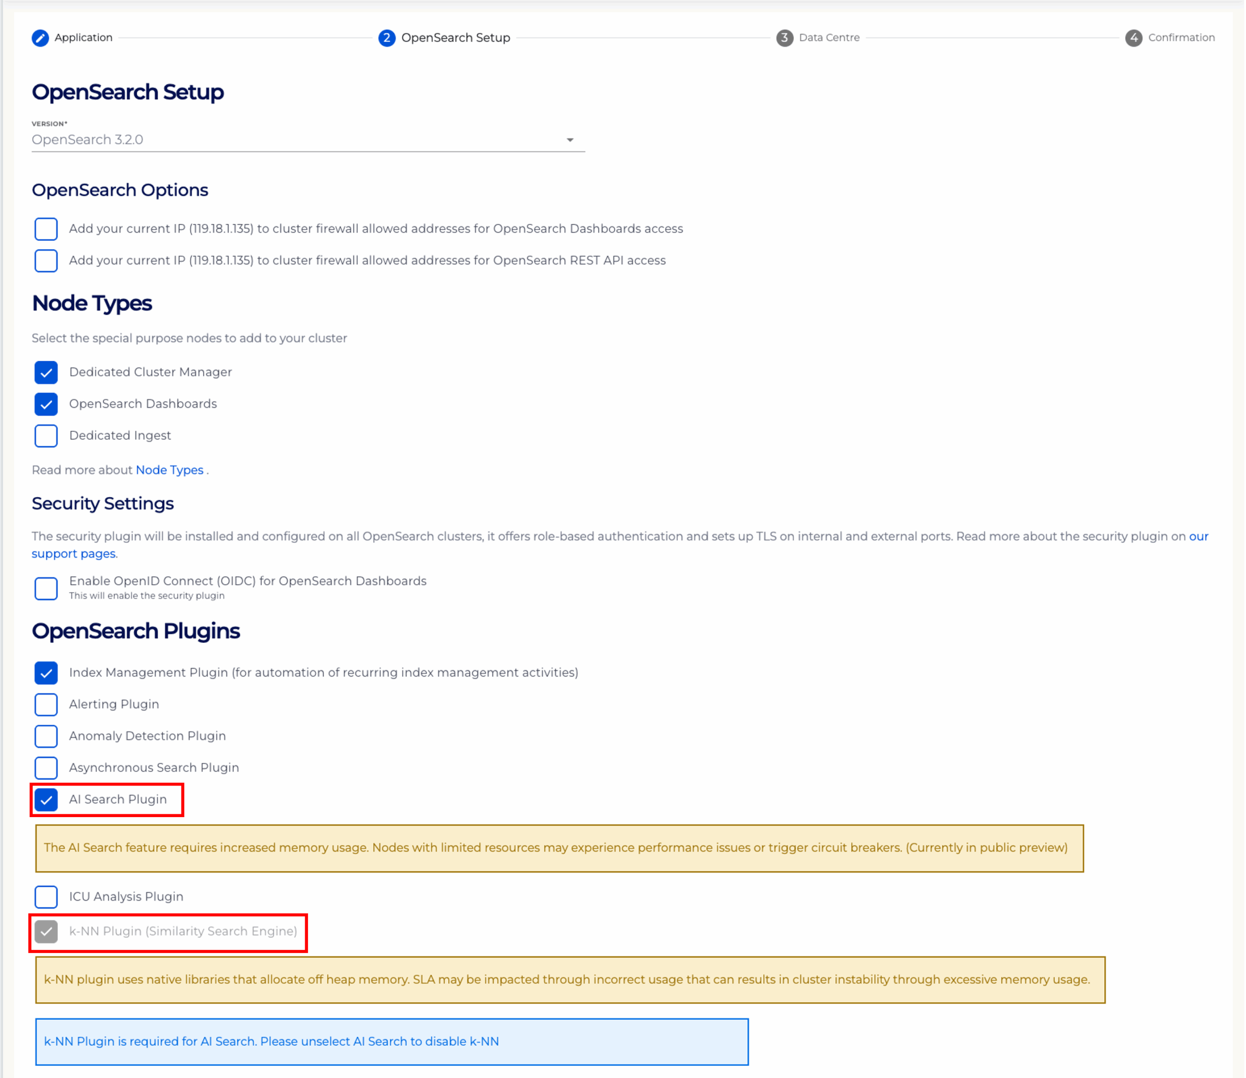Enable the Alerting Plugin

point(46,704)
